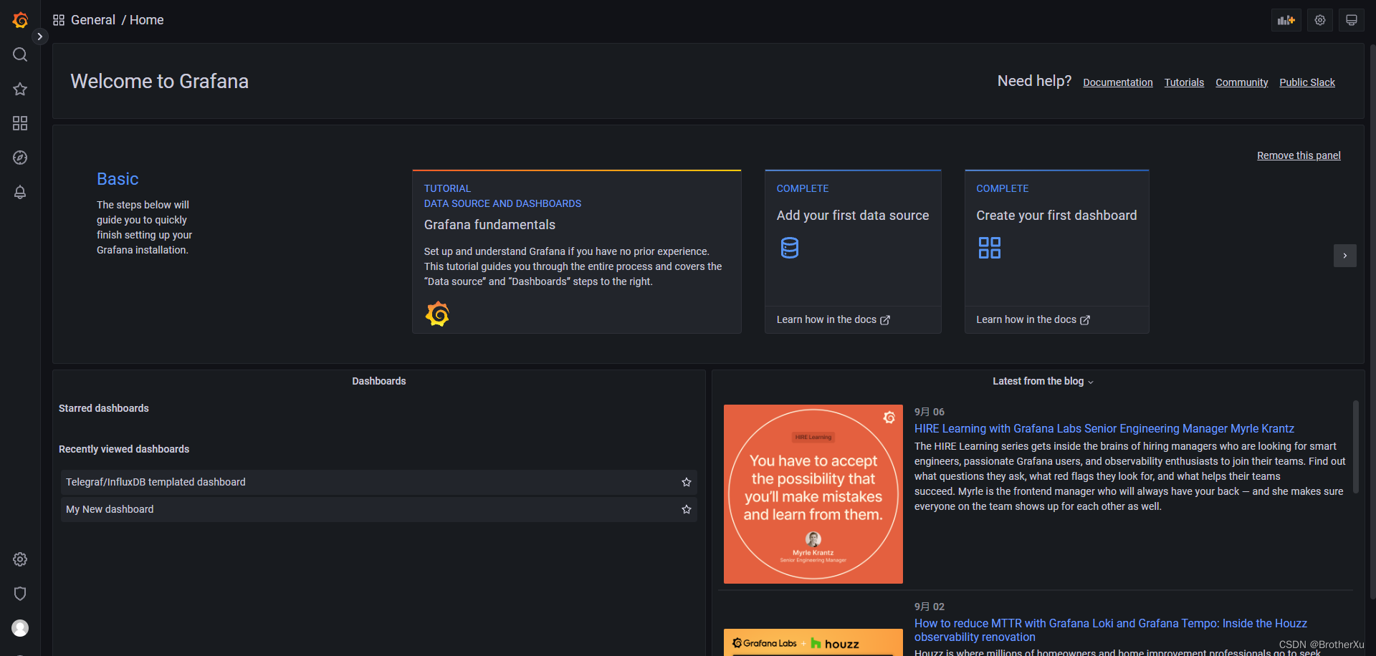Open Configuration gear in sidebar
The image size is (1376, 656).
tap(20, 559)
